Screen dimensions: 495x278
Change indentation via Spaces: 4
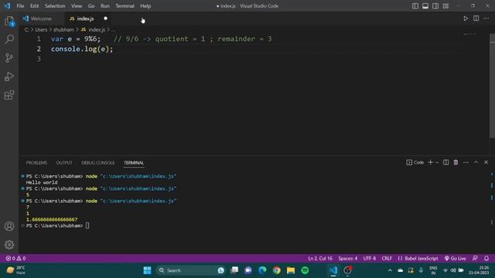(x=348, y=259)
